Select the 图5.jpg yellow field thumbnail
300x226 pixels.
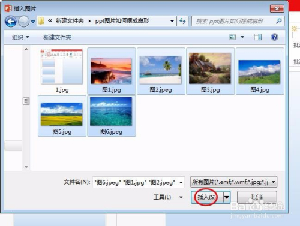(62, 114)
